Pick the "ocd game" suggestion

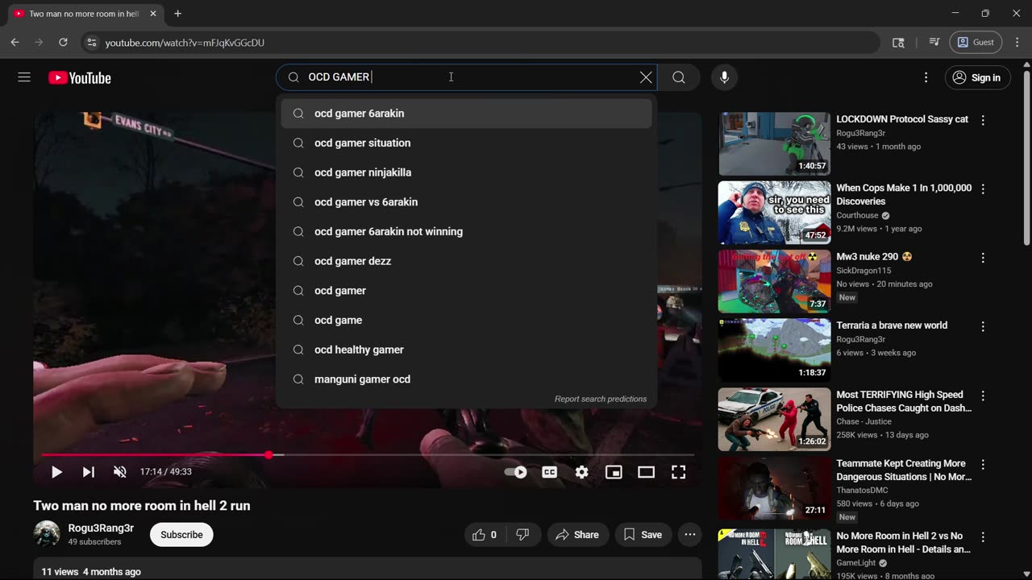click(x=467, y=321)
